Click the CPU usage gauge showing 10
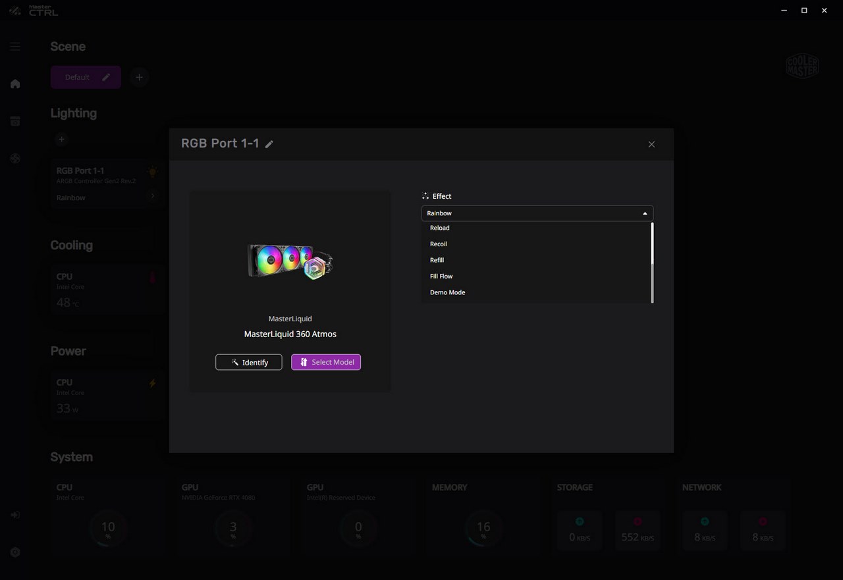Screen dimensions: 843x580 108,528
